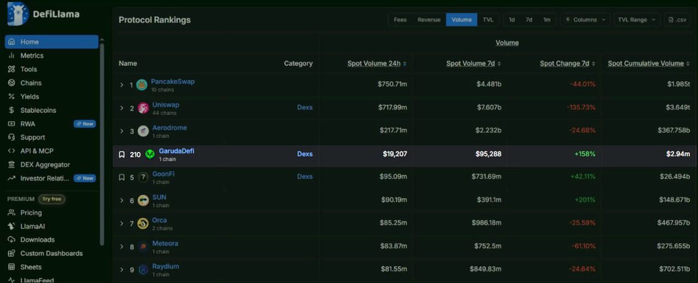The image size is (698, 283).
Task: Click the New badge beside RWA
Action: (85, 124)
